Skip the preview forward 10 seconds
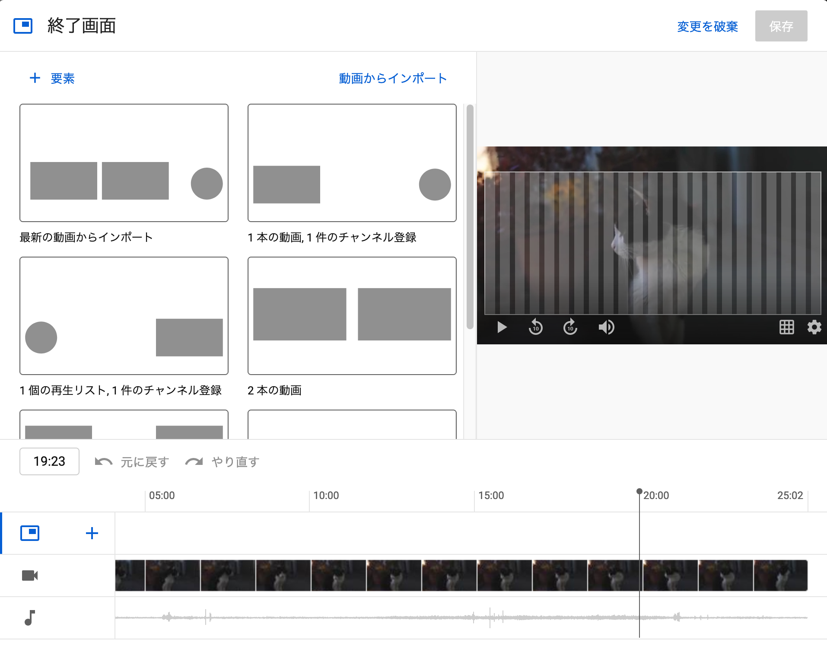 pos(570,327)
